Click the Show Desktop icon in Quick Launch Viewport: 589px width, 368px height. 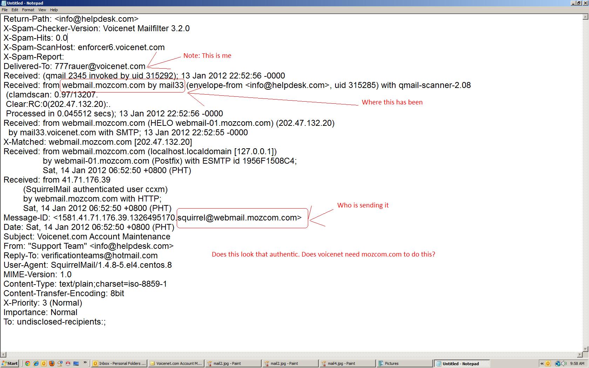pyautogui.click(x=76, y=363)
